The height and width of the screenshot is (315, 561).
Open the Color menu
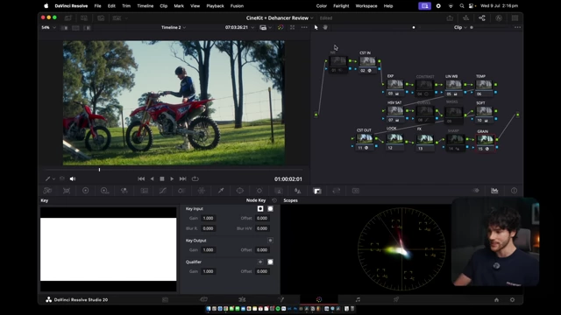[322, 6]
